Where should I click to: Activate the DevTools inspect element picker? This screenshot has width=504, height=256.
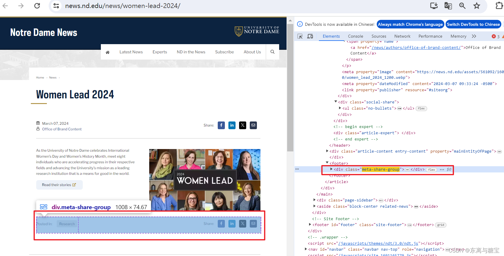pos(300,36)
